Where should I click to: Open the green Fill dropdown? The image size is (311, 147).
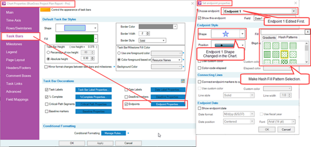pyautogui.click(x=96, y=38)
